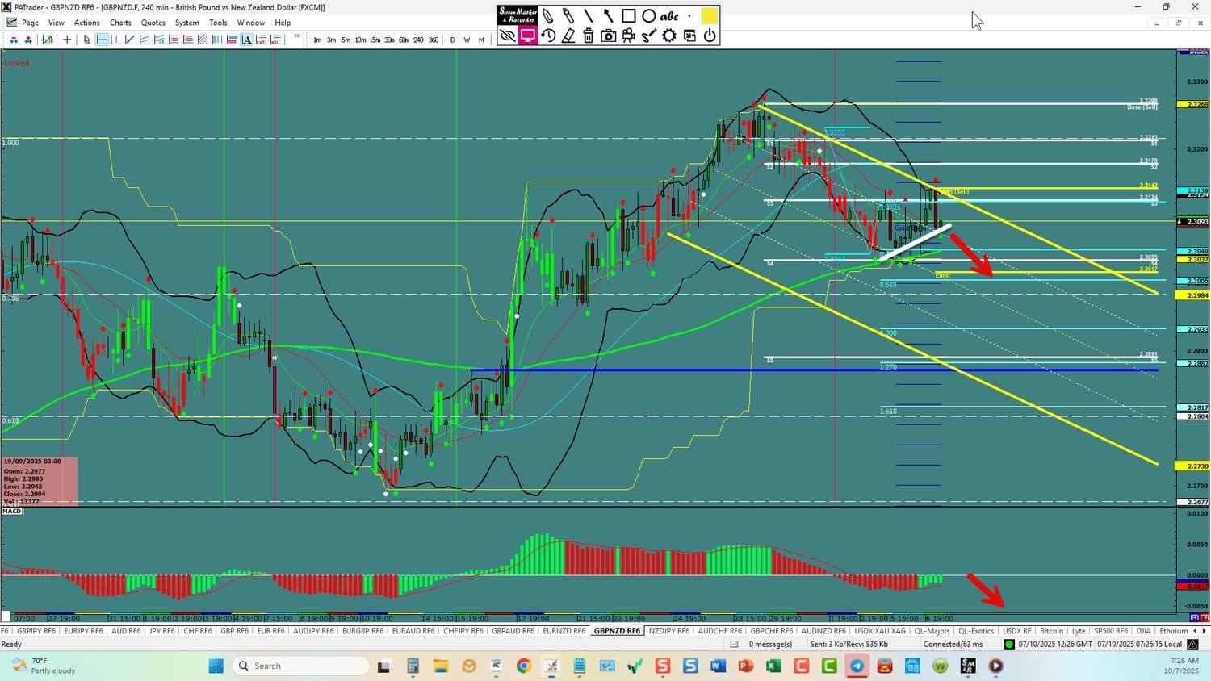Choose the straight line drawing tool

pos(589,16)
